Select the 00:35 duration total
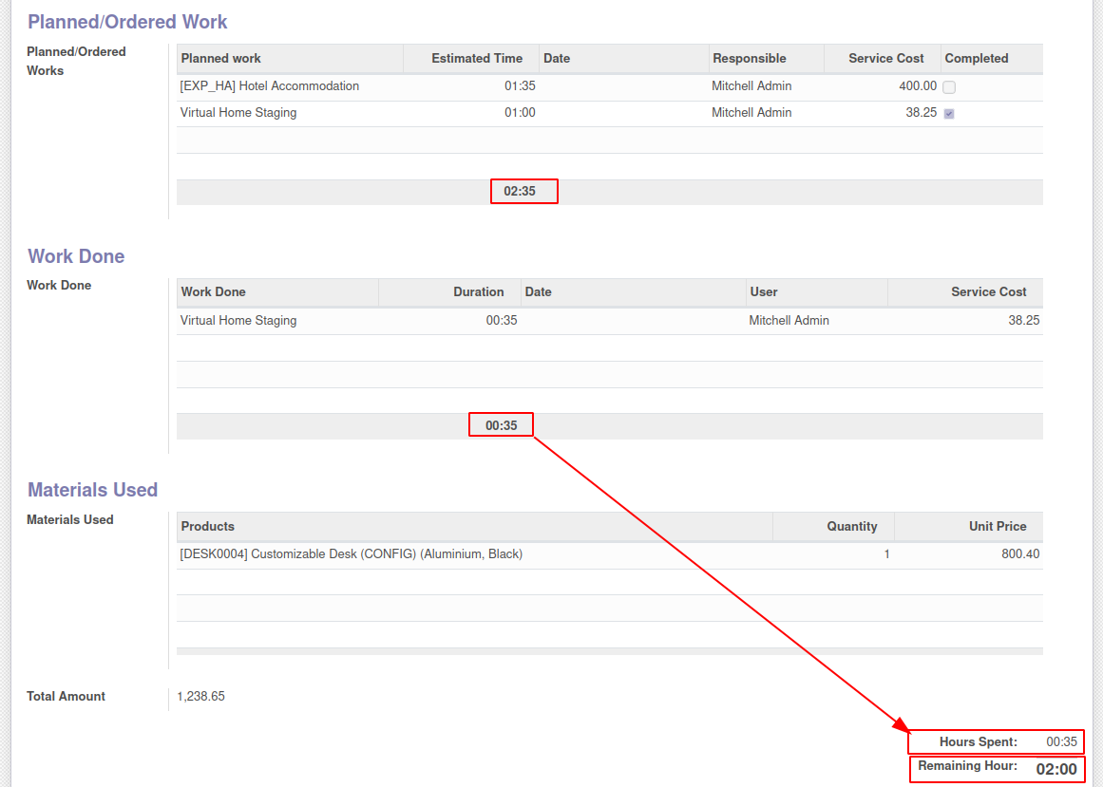The image size is (1103, 787). (501, 425)
